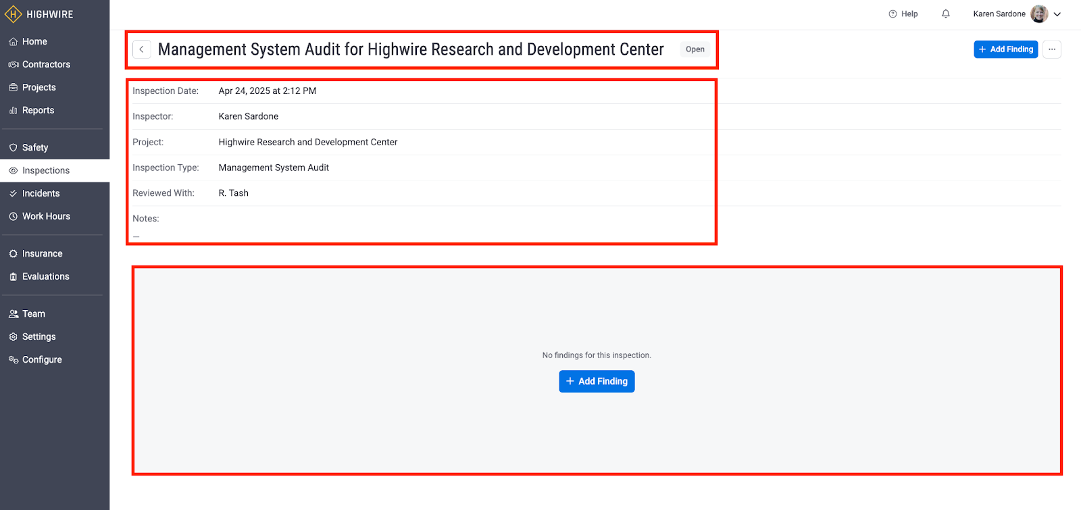Click the Help link text
The width and height of the screenshot is (1081, 510).
(909, 14)
